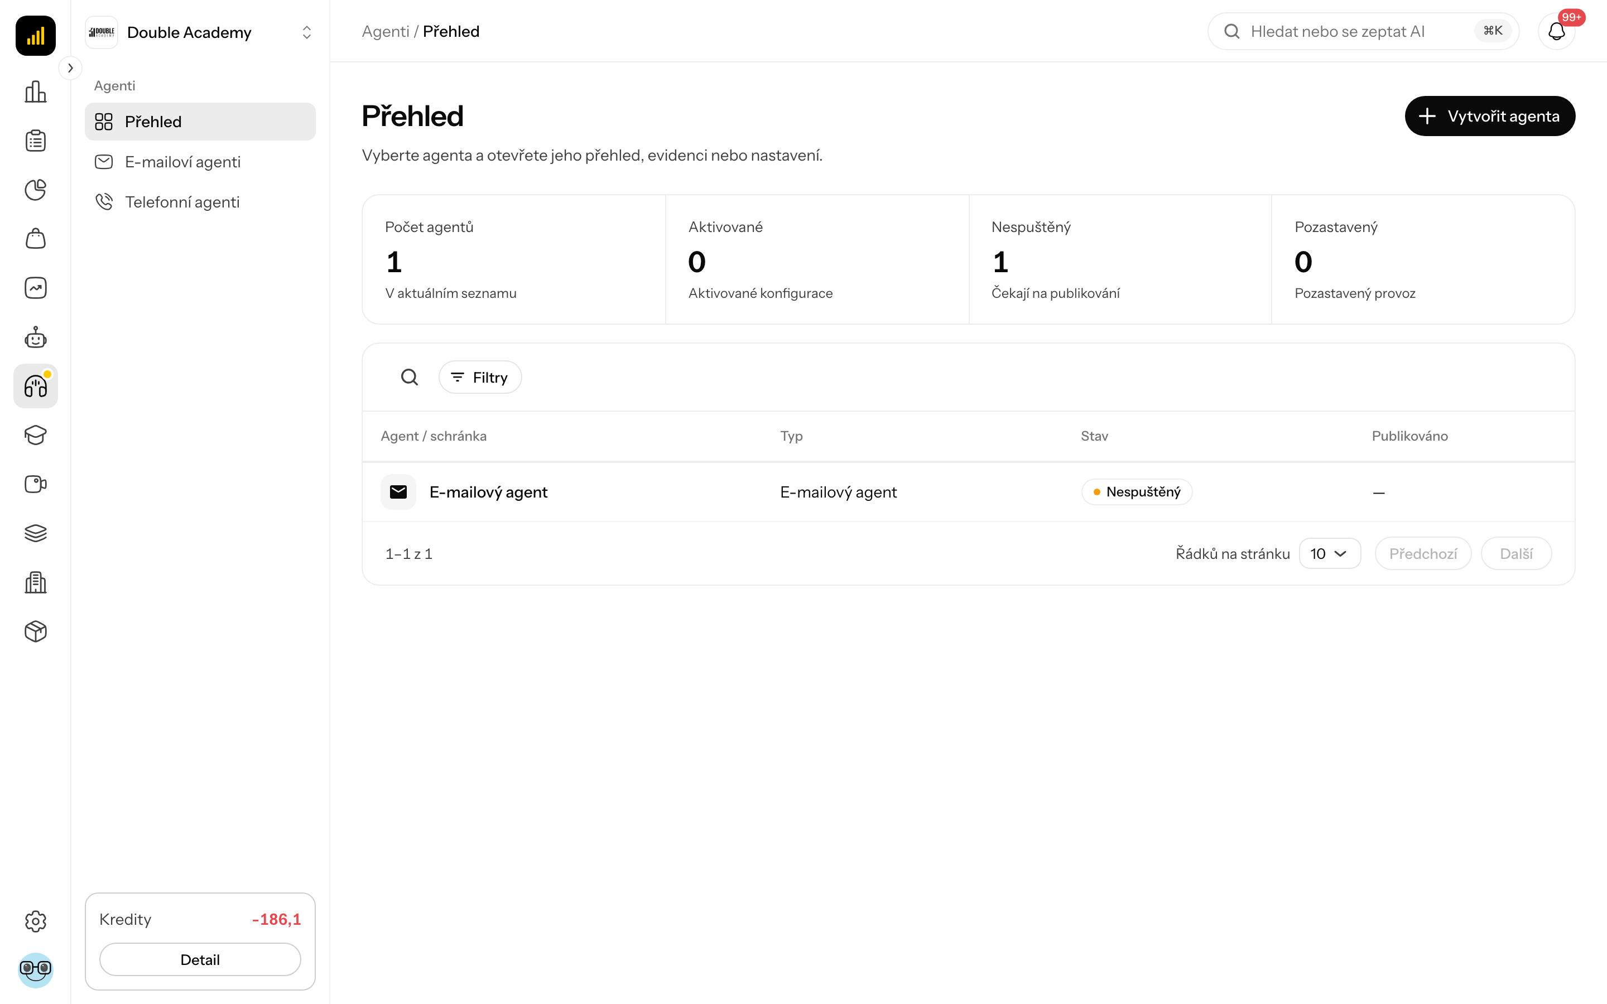Click the E-mailový agent row envelope icon

pos(398,492)
